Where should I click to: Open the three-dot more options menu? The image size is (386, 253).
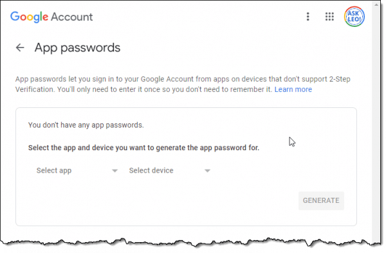coord(308,17)
